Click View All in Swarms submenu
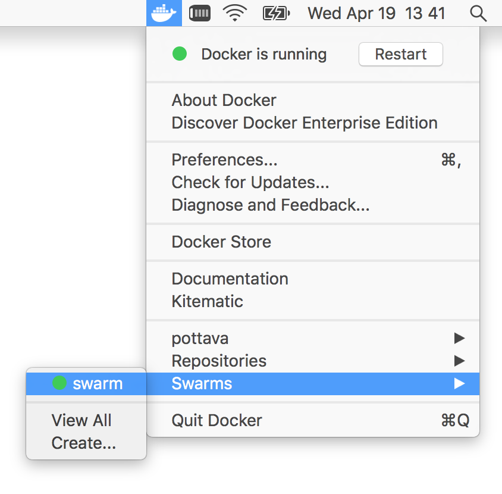The image size is (502, 494). pyautogui.click(x=86, y=420)
